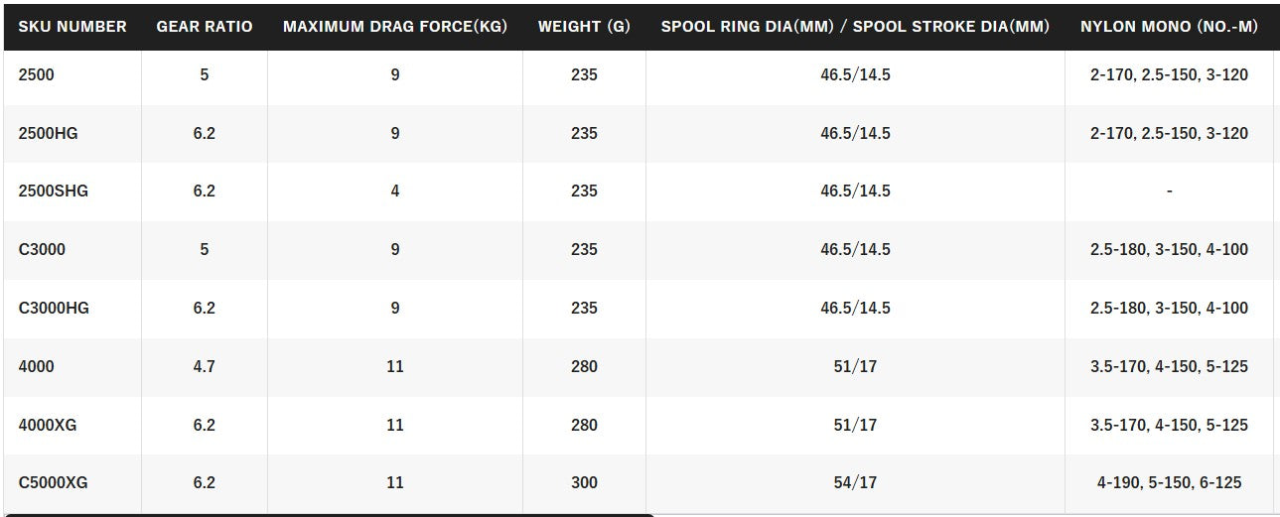Click the GEAR RATIO column header
The height and width of the screenshot is (517, 1280).
[205, 27]
